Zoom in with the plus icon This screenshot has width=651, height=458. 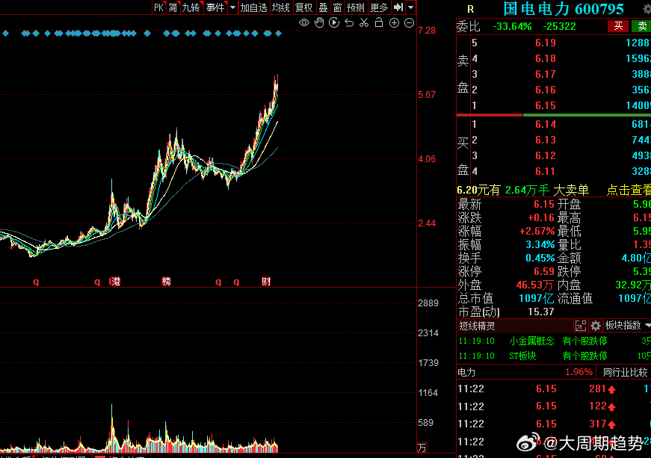click(x=394, y=23)
